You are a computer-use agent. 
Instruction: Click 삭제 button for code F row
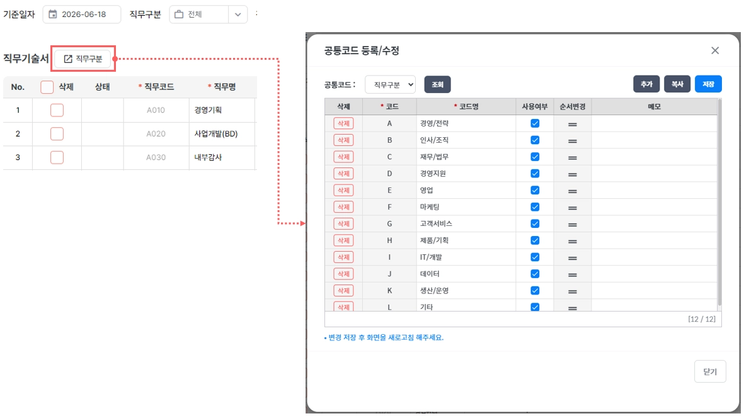pos(343,206)
